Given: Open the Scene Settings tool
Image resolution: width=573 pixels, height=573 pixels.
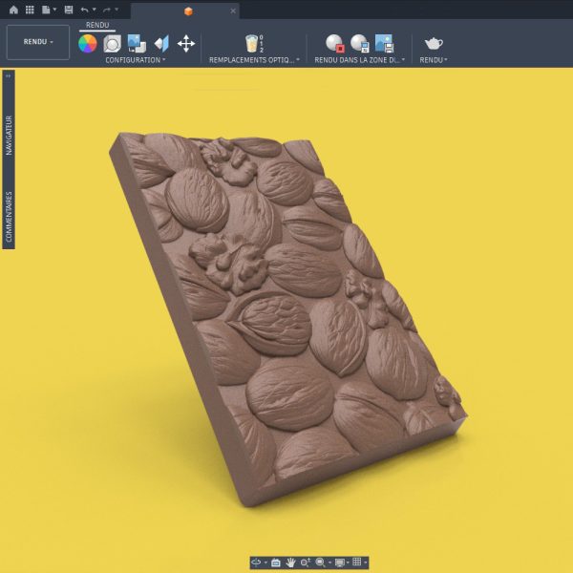Looking at the screenshot, I should 112,44.
